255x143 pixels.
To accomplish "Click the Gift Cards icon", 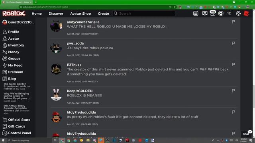I will (x=5, y=126).
